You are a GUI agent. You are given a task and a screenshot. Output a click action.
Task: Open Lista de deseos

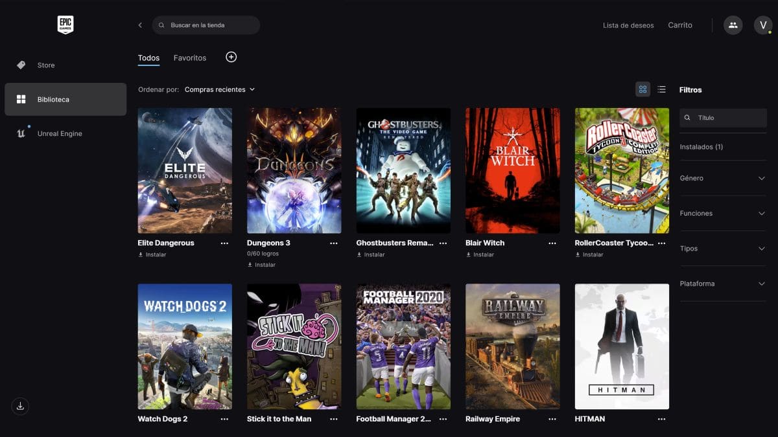(628, 25)
